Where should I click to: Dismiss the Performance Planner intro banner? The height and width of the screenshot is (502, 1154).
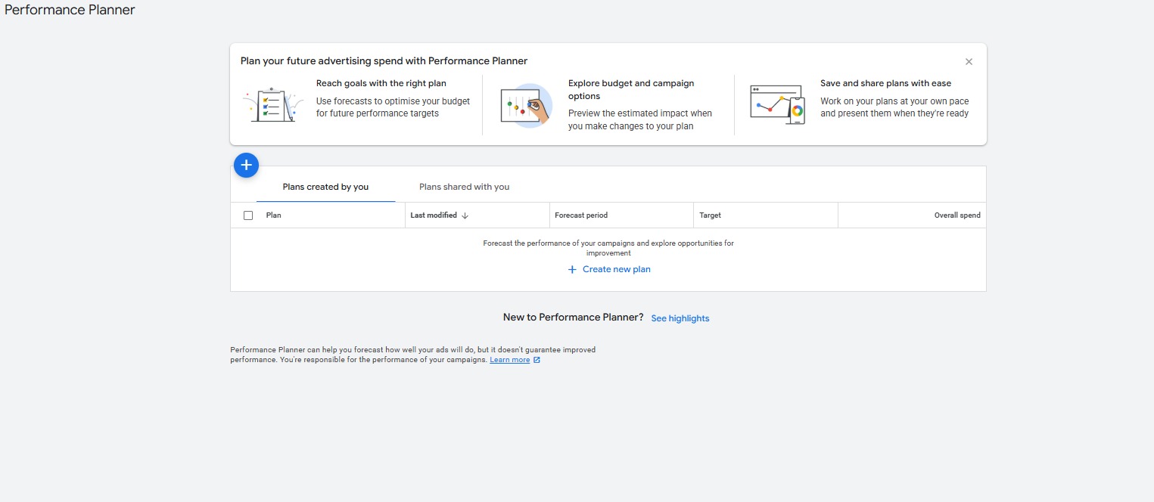click(x=969, y=62)
